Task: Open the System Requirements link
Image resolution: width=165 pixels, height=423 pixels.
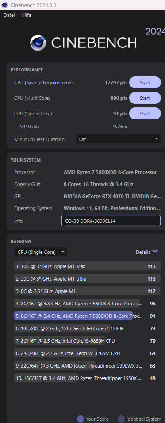Action: (x=50, y=83)
